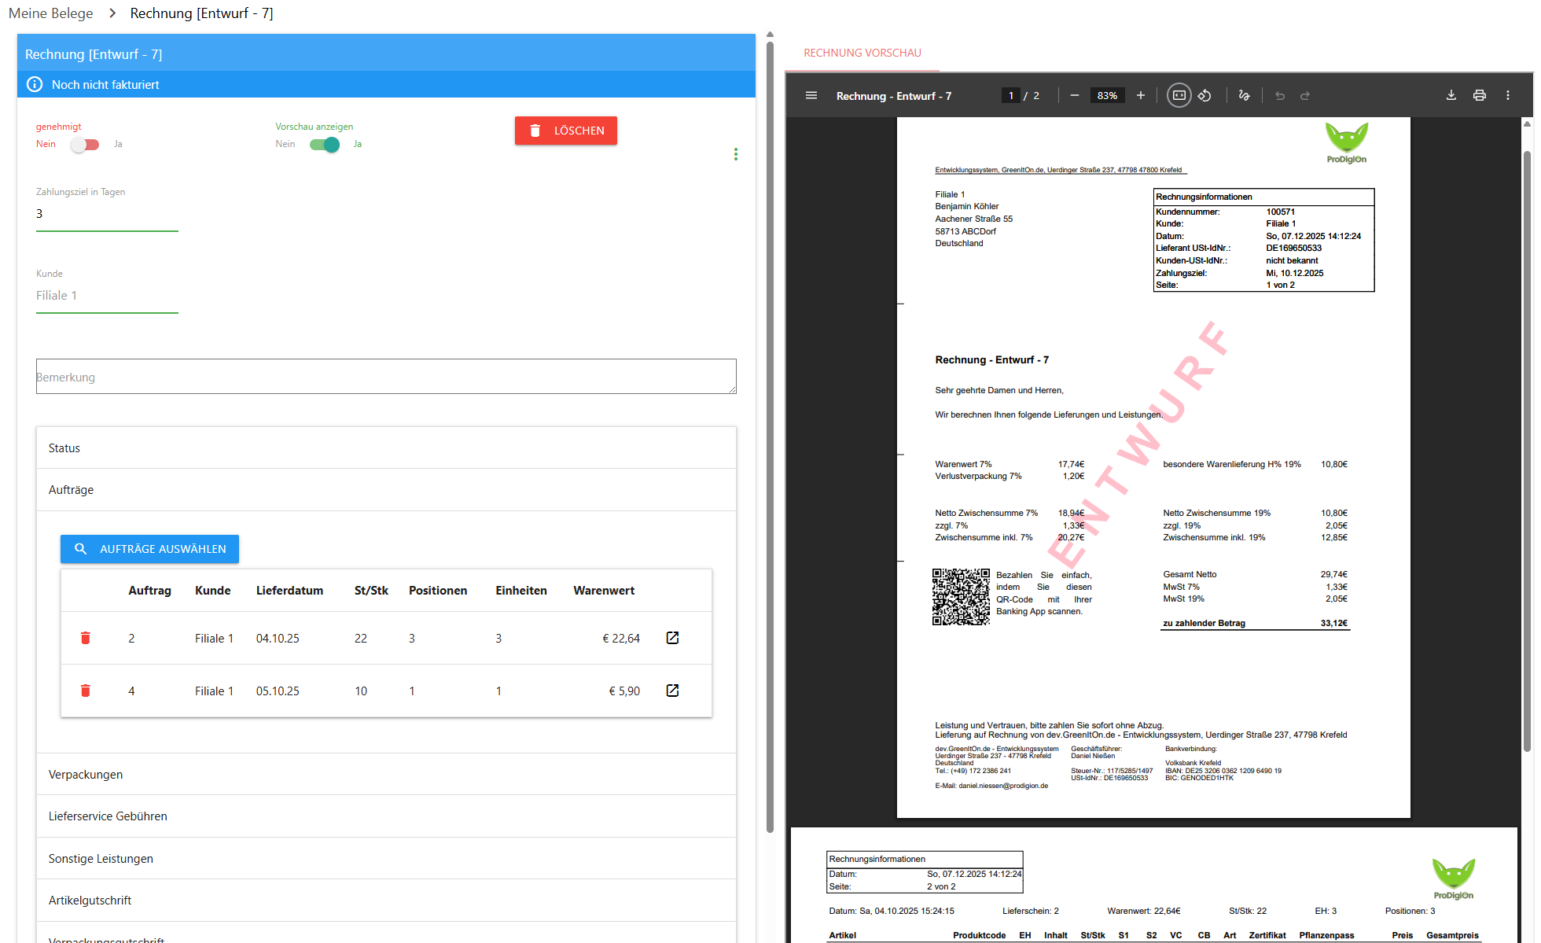This screenshot has width=1541, height=943.
Task: Zoom out the PDF preview
Action: (1074, 96)
